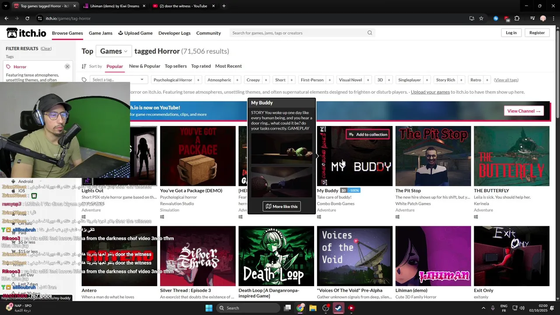Image resolution: width=560 pixels, height=315 pixels.
Task: Click the Log in button
Action: tap(511, 33)
